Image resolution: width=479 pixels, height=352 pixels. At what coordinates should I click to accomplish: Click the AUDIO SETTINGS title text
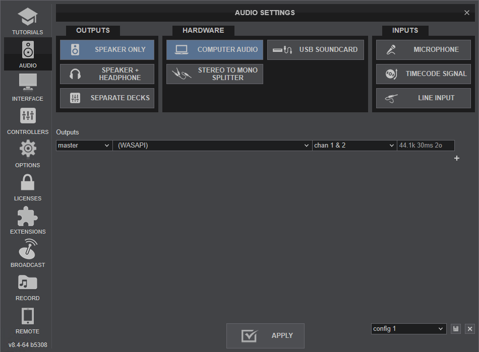265,13
